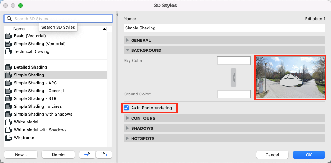Select the Wireframe style icon
Viewport: 331px width, 163px height.
pyautogui.click(x=8, y=138)
